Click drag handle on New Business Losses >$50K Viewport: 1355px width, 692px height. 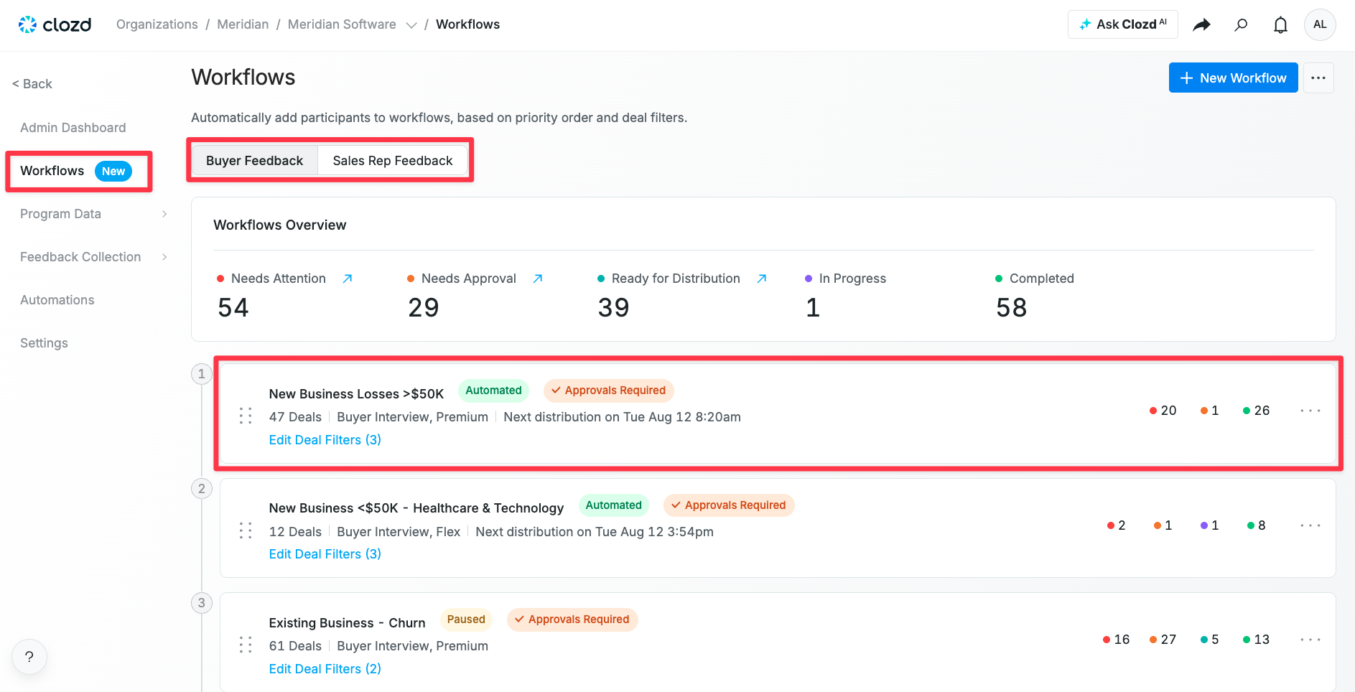(x=246, y=416)
